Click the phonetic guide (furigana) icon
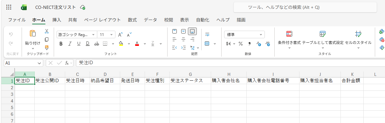This screenshot has height=123, width=385. coord(153,44)
